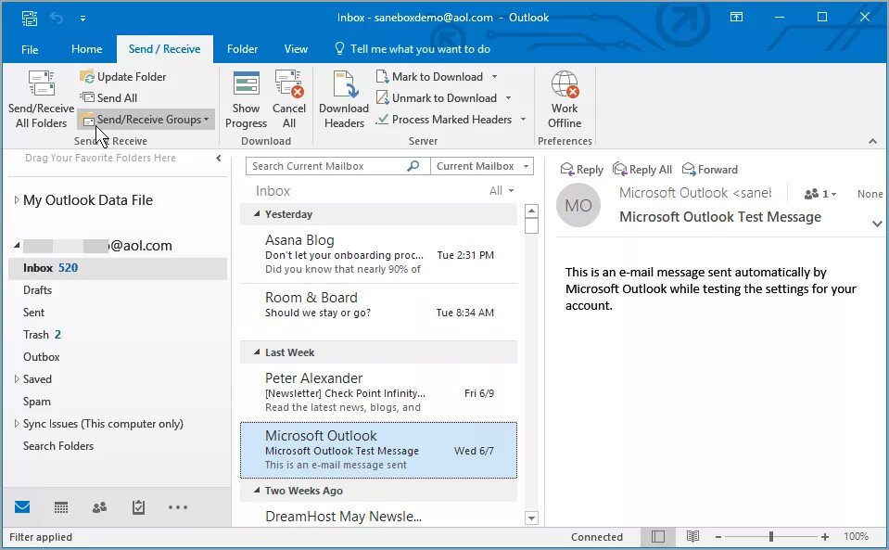Image resolution: width=889 pixels, height=550 pixels.
Task: Click Unmark to Download
Action: pos(437,98)
